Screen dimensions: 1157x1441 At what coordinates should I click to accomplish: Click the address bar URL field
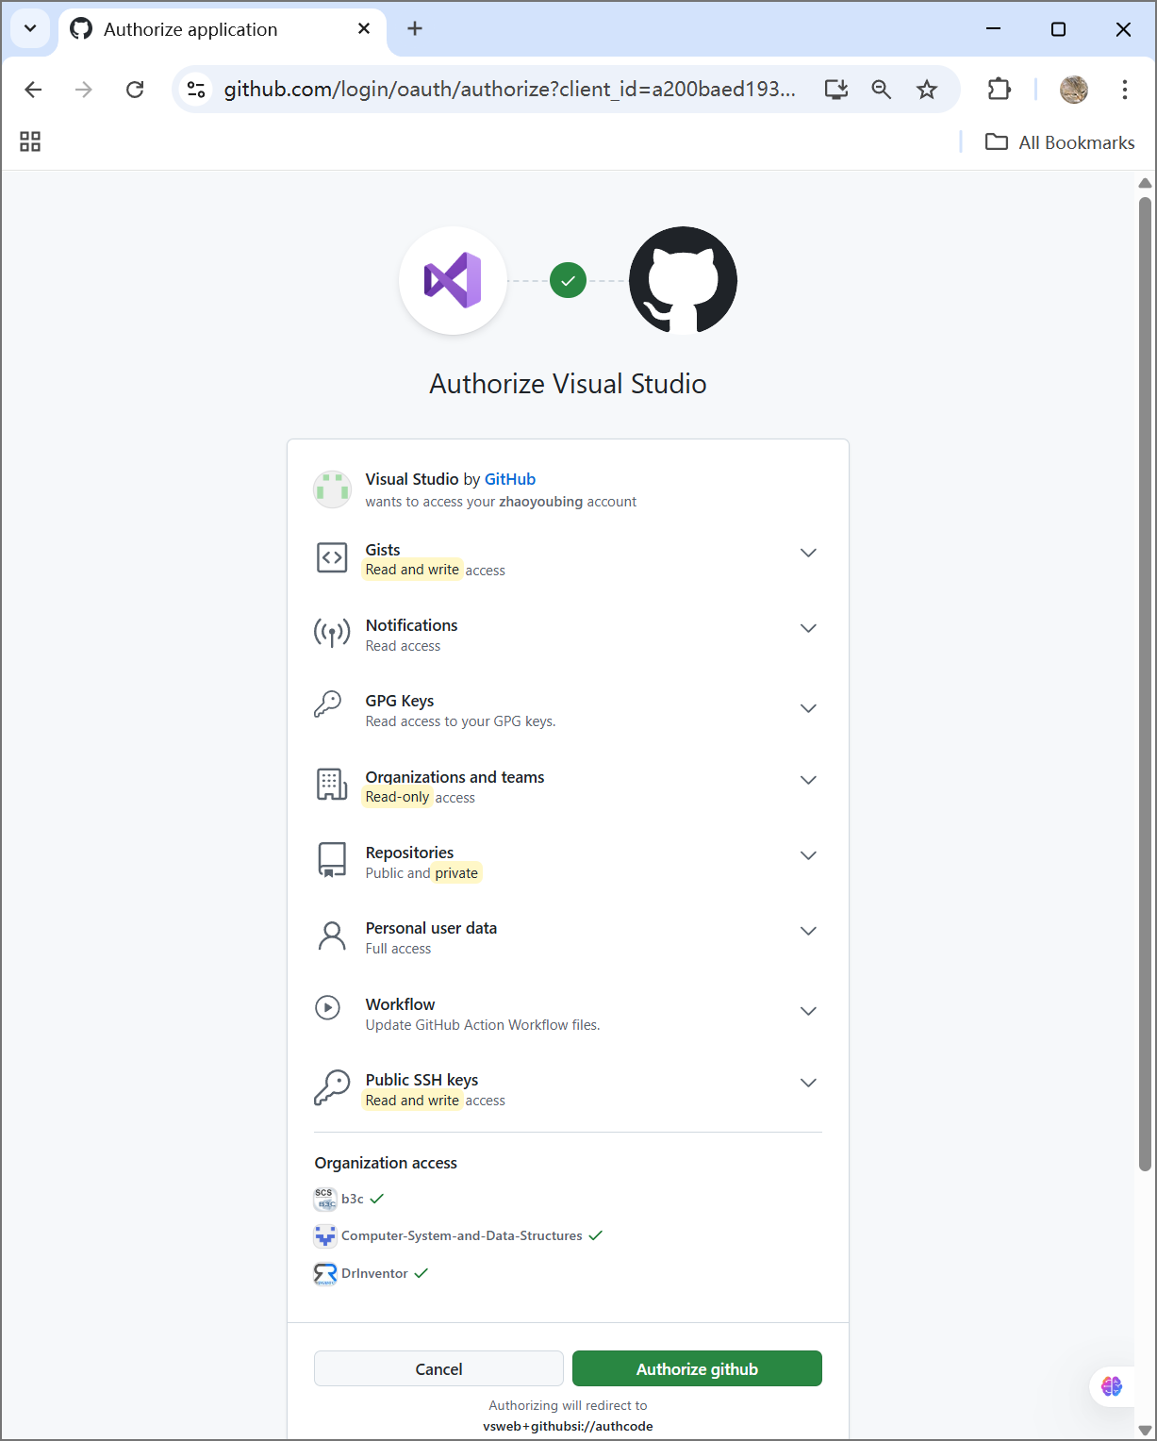point(509,90)
